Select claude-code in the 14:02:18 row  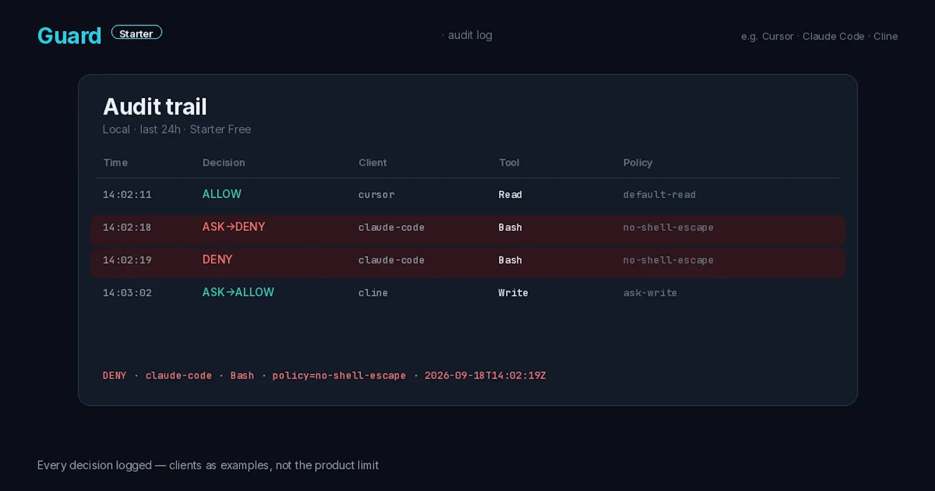(x=392, y=227)
